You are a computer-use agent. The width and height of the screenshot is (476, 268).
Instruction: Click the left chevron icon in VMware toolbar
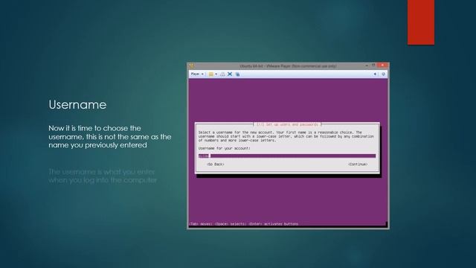pyautogui.click(x=375, y=74)
